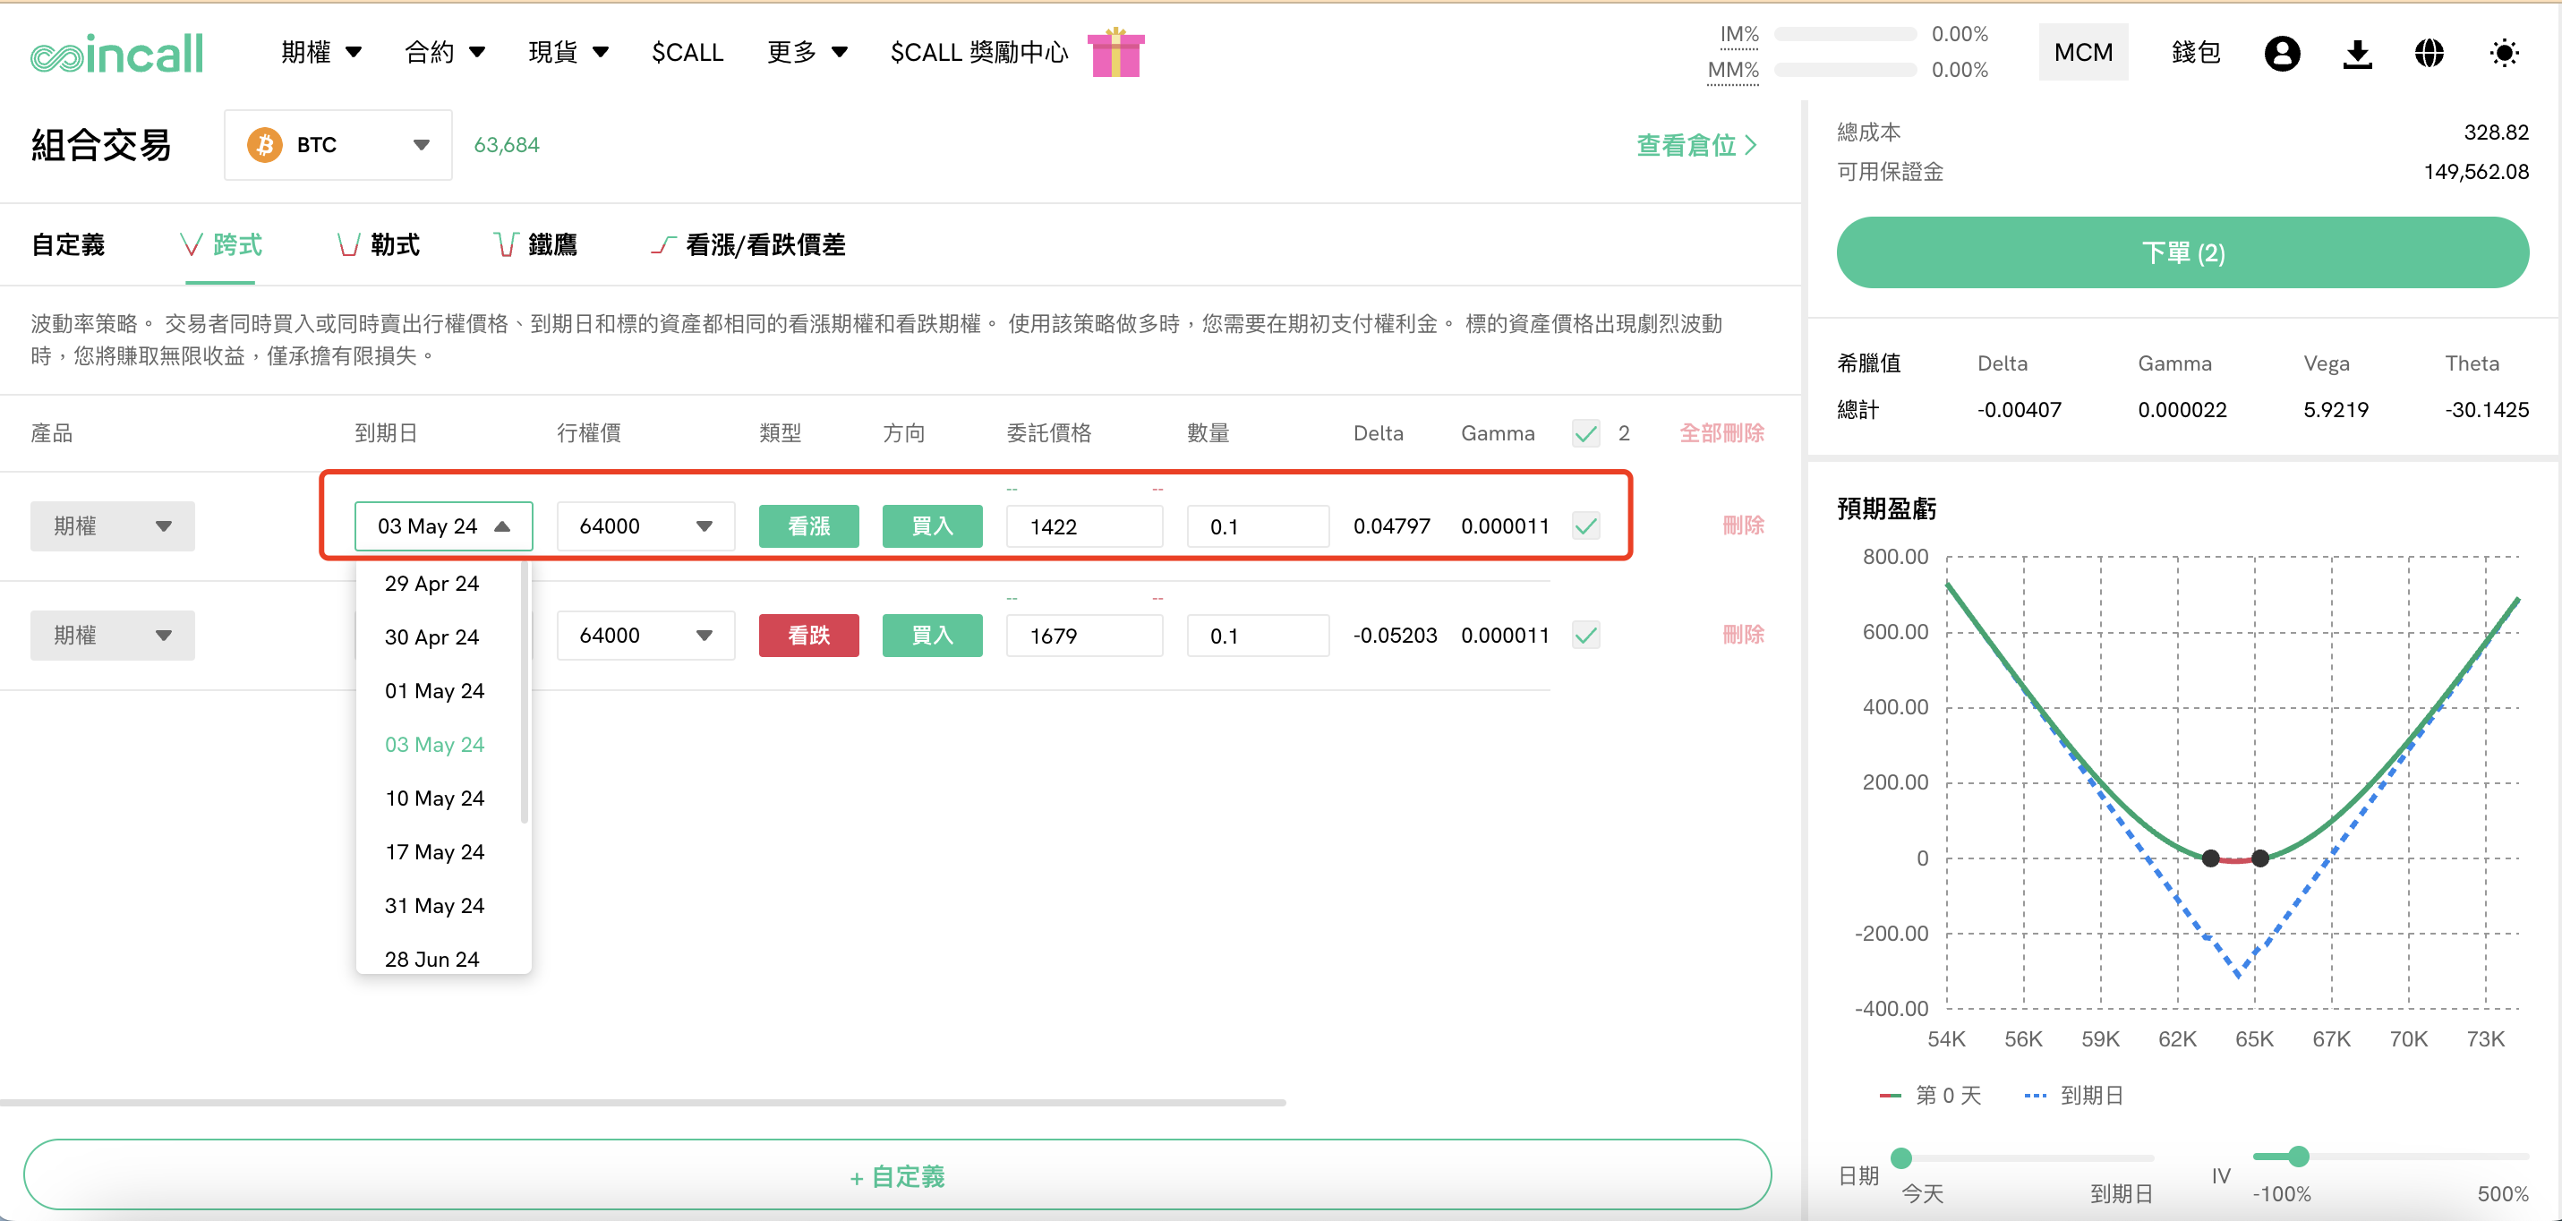Screen dimensions: 2562x1221
Task: Delete the call option leg row
Action: click(x=1744, y=526)
